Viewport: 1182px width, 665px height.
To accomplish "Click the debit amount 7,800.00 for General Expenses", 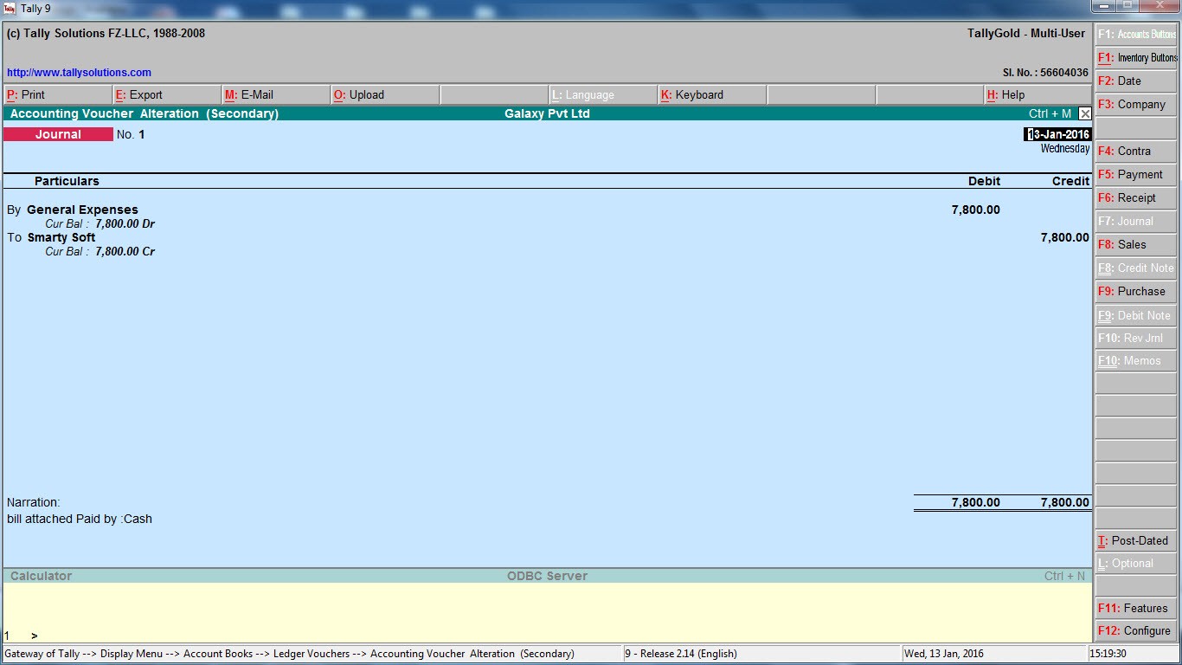I will pos(975,210).
